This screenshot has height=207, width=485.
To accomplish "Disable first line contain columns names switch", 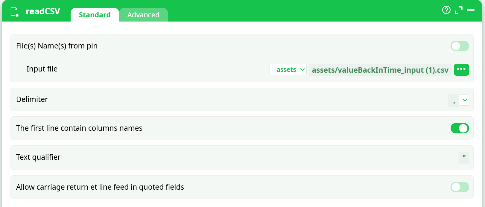I will coord(460,128).
